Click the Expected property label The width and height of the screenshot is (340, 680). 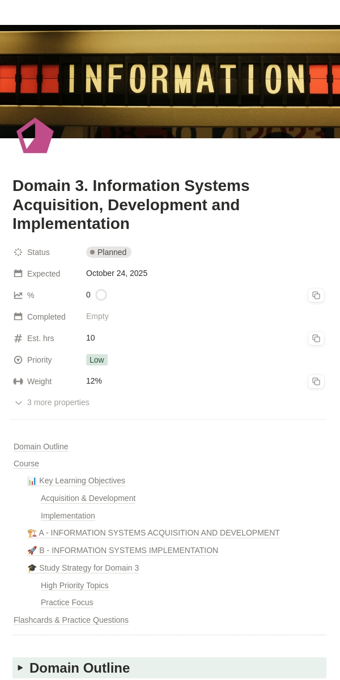44,274
